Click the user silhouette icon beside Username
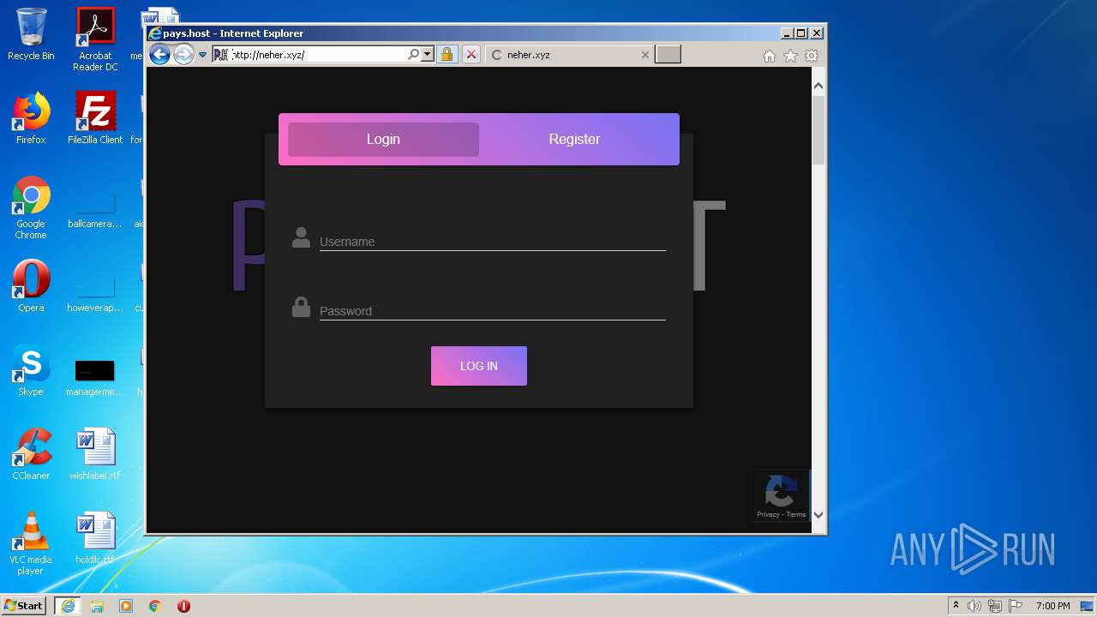The height and width of the screenshot is (617, 1097). 301,237
